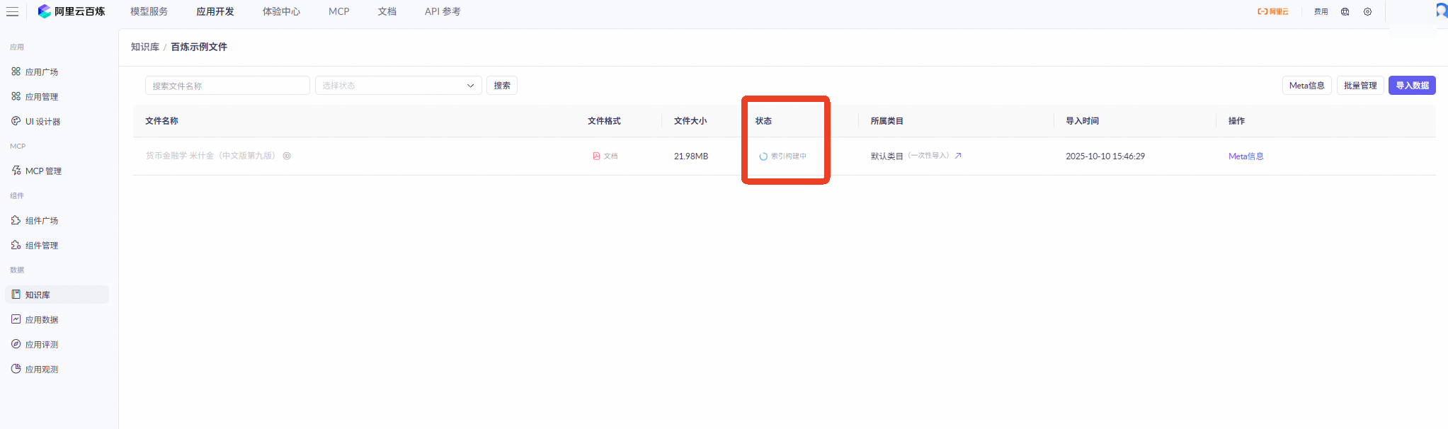Click the 导入时间 column header
1448x429 pixels.
coord(1083,121)
